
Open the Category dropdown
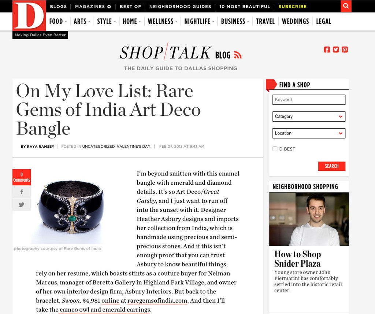[x=309, y=117]
